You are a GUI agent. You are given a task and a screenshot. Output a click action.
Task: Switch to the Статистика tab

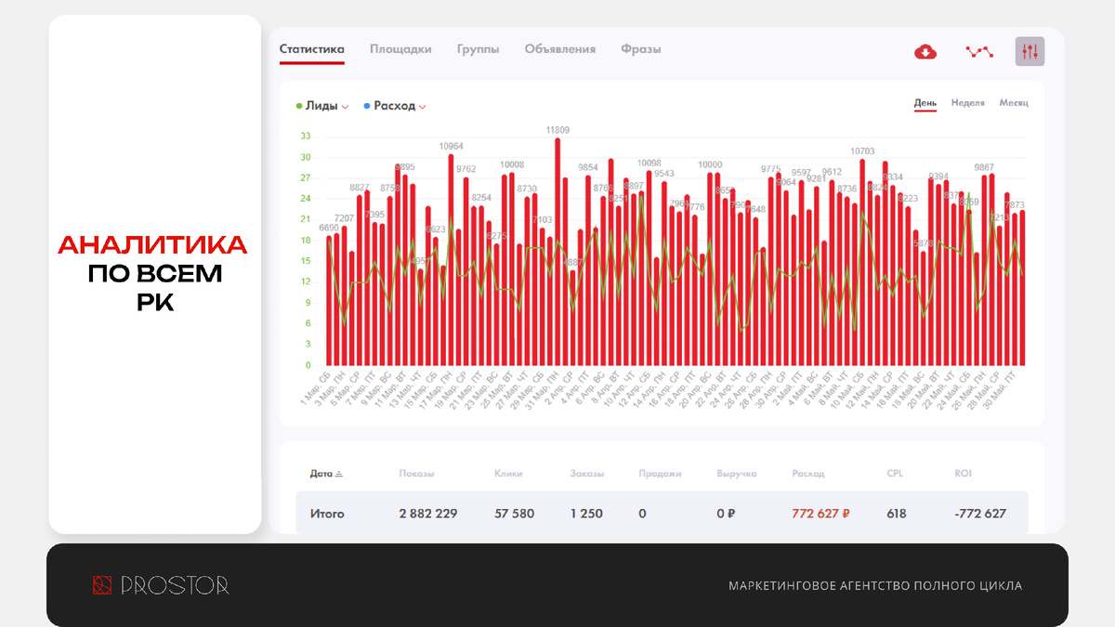pyautogui.click(x=312, y=49)
